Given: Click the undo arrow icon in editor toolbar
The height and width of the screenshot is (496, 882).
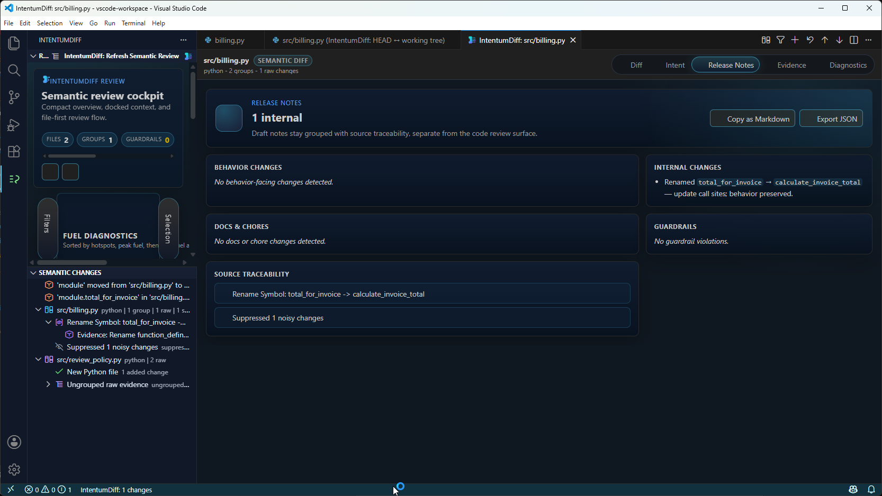Looking at the screenshot, I should [809, 40].
